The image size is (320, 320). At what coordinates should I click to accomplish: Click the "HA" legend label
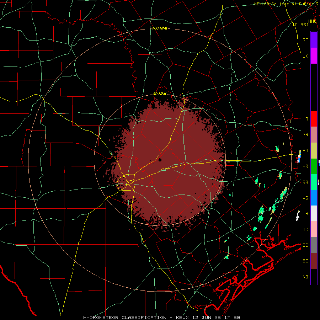click(x=305, y=119)
